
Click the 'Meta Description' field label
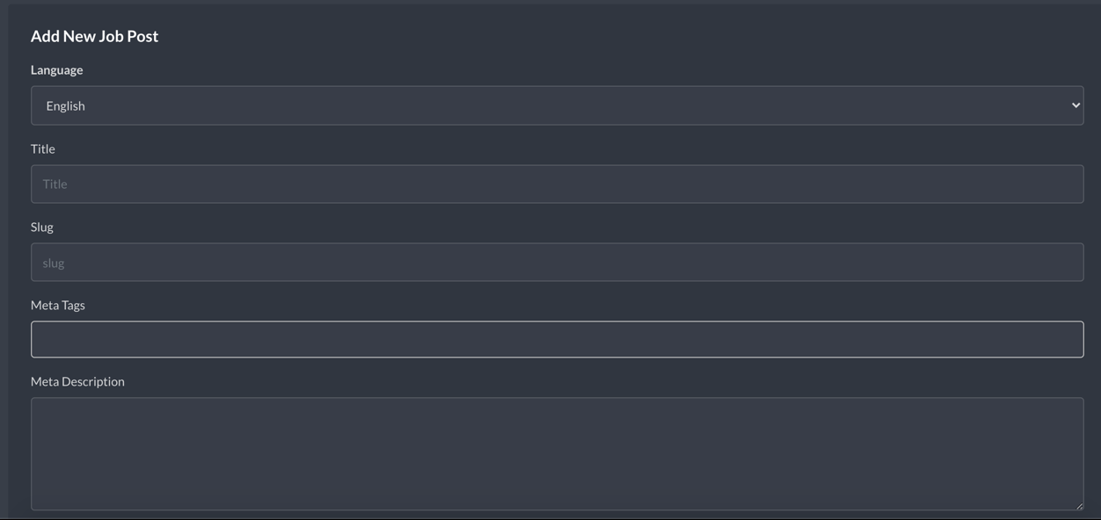point(77,381)
